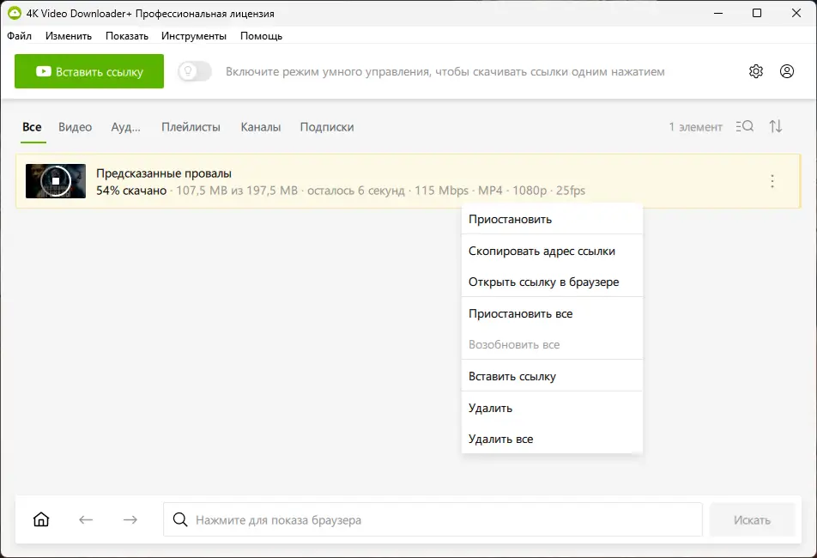Click the Искать button
Screen dimensions: 817x558
pyautogui.click(x=752, y=519)
